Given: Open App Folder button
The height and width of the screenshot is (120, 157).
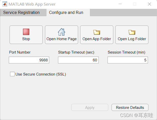Looking at the screenshot, I should pyautogui.click(x=97, y=35).
